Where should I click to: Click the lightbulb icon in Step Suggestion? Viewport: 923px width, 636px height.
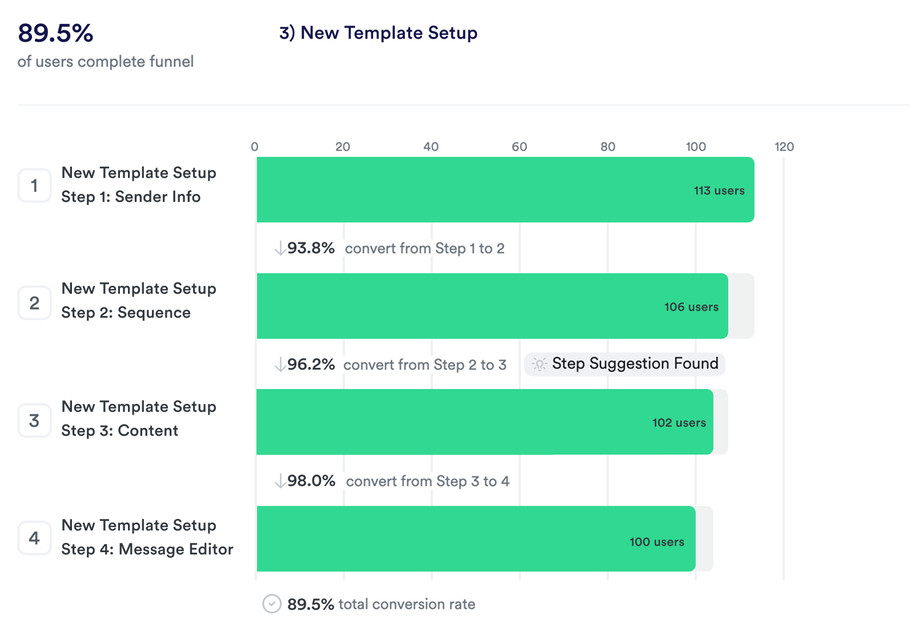(x=539, y=364)
